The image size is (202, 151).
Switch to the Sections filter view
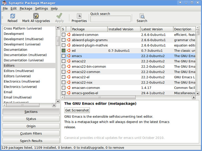[31, 112]
